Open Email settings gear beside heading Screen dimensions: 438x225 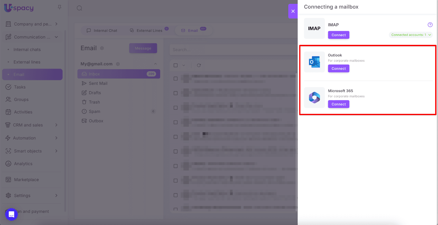pyautogui.click(x=102, y=48)
